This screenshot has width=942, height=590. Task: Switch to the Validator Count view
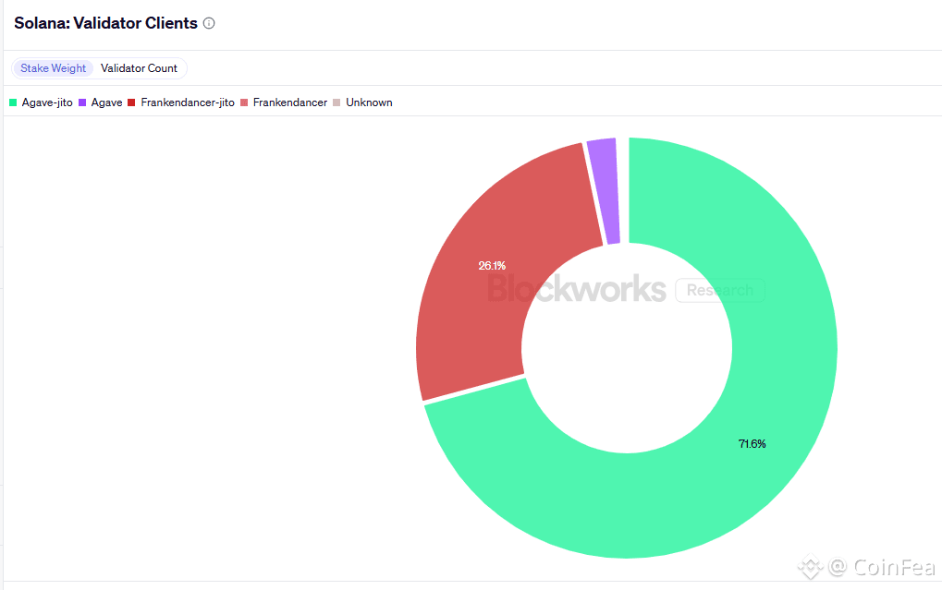[139, 68]
